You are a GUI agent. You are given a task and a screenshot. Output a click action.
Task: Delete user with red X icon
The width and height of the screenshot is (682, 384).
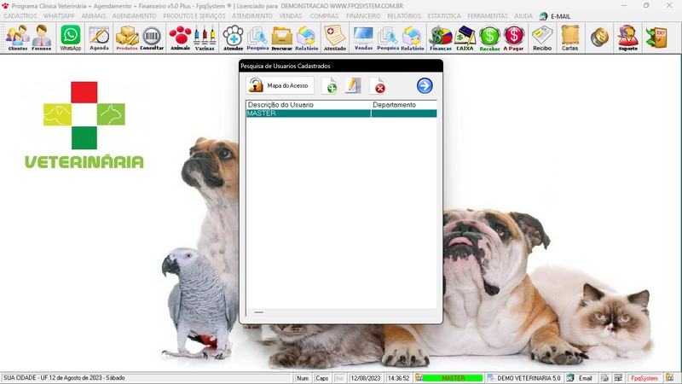click(x=378, y=85)
